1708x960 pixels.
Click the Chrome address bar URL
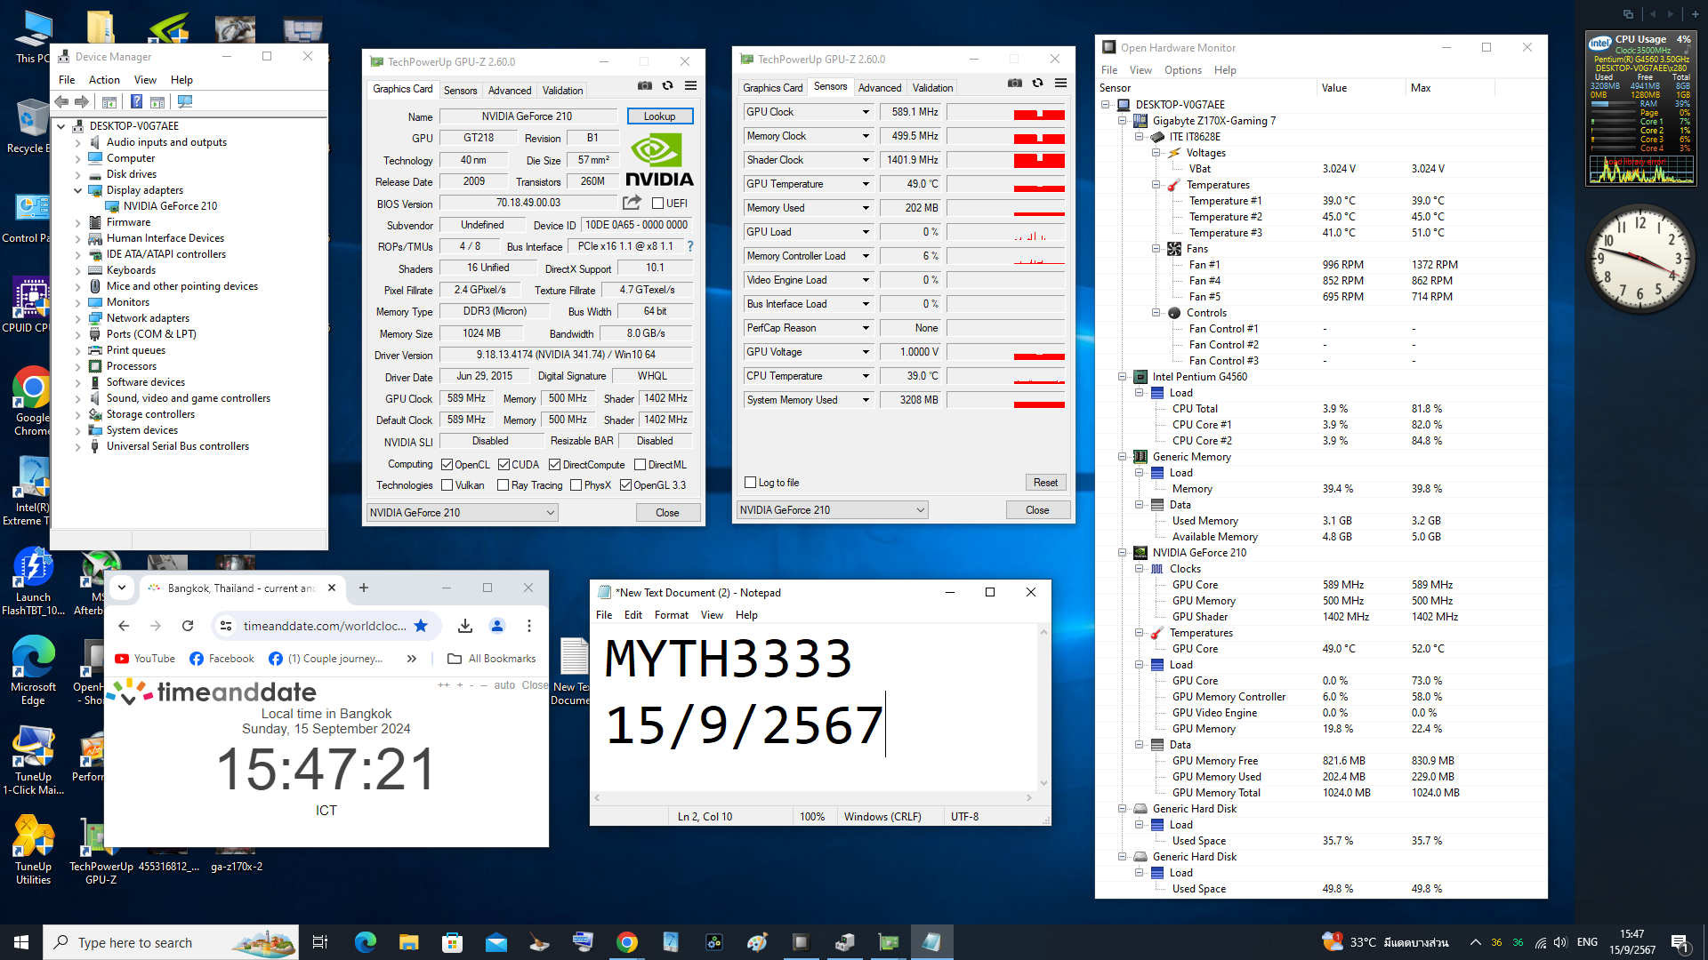(x=325, y=627)
